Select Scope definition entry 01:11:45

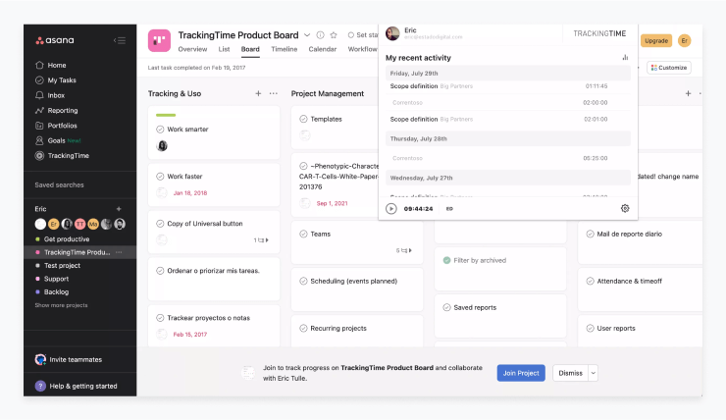point(508,86)
